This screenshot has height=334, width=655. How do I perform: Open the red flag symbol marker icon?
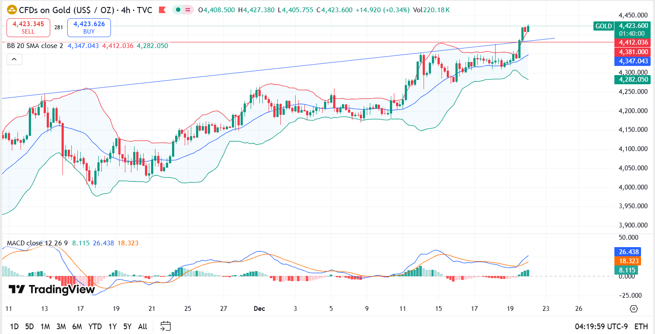(x=162, y=10)
